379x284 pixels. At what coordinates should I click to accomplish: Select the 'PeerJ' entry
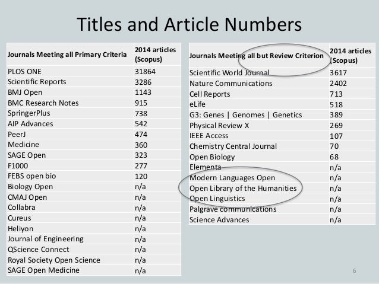pos(17,135)
